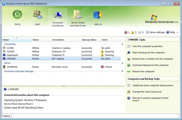The image size is (182, 120).
Task: Click the Server settings gear icon
Action: (x=147, y=32)
